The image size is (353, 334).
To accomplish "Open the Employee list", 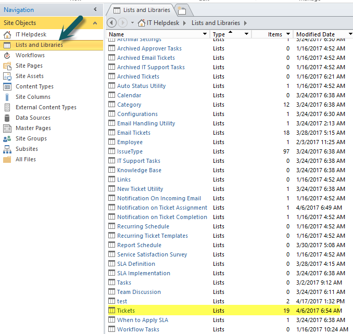I will tap(130, 142).
